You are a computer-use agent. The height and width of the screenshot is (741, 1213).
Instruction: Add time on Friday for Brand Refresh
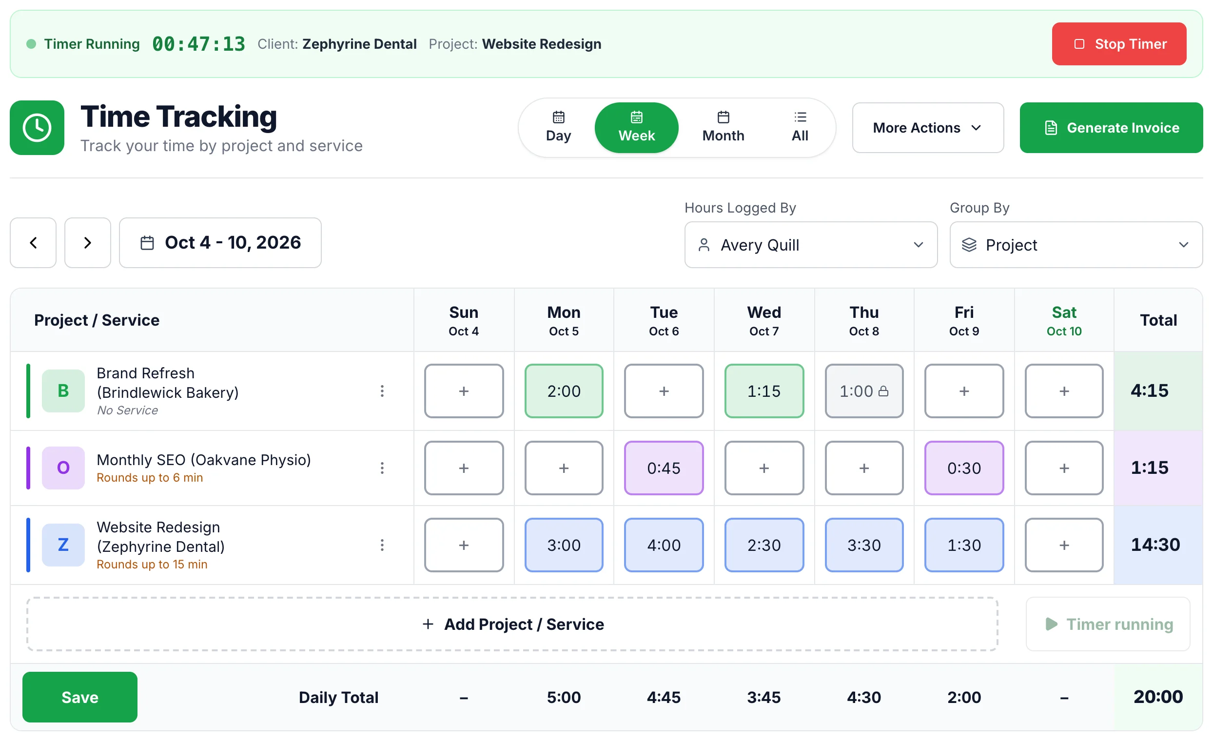(x=964, y=391)
